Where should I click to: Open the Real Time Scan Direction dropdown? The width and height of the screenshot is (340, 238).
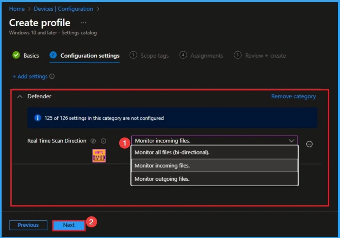point(292,141)
